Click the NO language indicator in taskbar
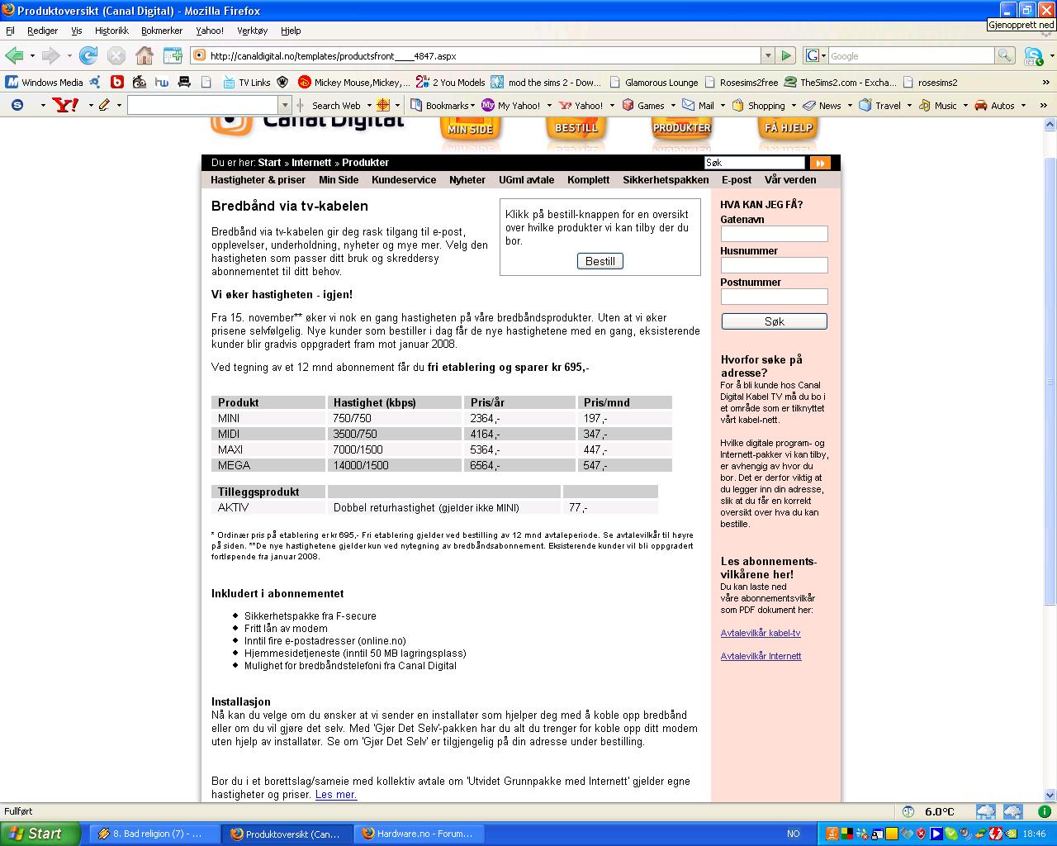The image size is (1057, 846). pos(794,834)
